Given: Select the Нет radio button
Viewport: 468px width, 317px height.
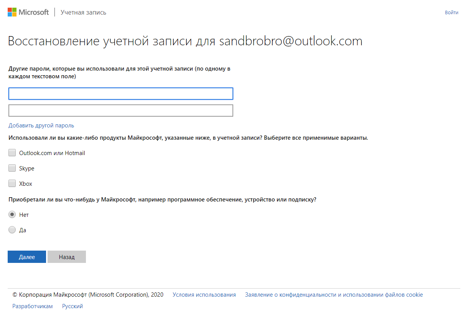Looking at the screenshot, I should point(12,215).
